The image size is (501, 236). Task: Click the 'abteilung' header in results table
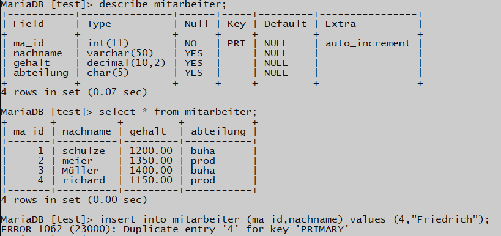(218, 131)
